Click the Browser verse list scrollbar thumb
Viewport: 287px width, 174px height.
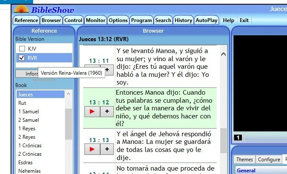(x=223, y=141)
